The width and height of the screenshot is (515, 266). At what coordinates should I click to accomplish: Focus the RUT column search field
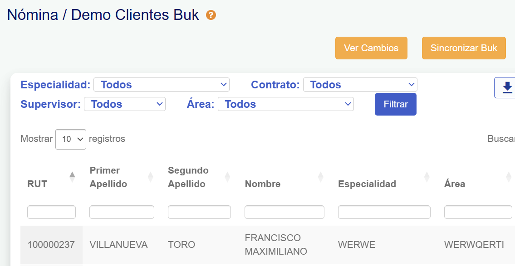coord(51,212)
